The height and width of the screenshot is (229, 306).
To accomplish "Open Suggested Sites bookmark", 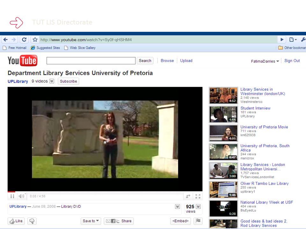I will 45,48.
